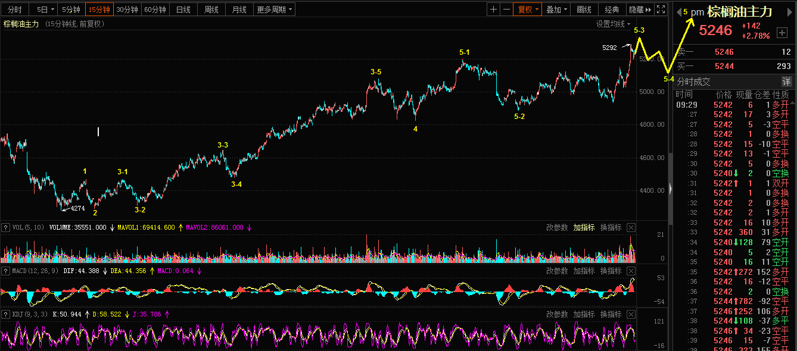Click 换指标 in the KDJ panel
This screenshot has height=351, width=797.
coord(611,314)
